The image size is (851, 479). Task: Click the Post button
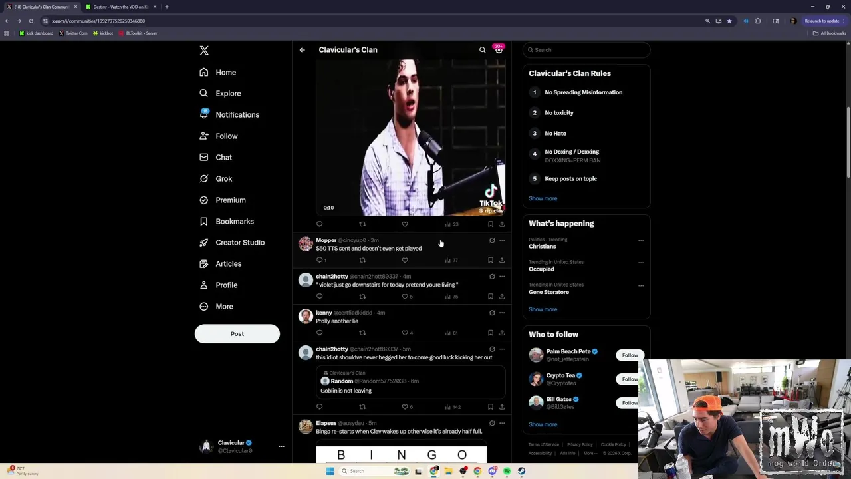point(237,333)
